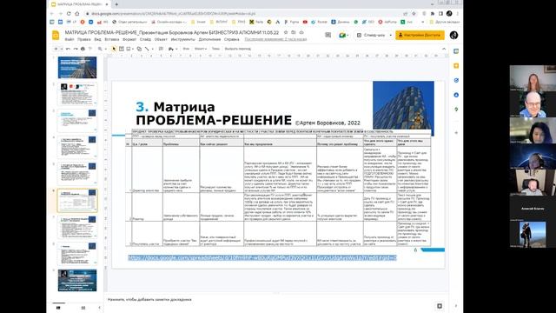Screen dimensions: 556x313
Task: Open the last edit history link
Action: tap(275, 39)
